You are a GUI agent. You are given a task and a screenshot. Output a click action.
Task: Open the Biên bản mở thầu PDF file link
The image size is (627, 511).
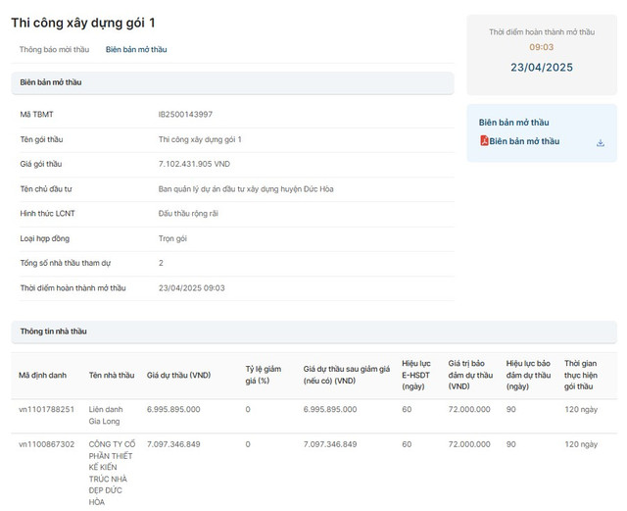[x=524, y=141]
